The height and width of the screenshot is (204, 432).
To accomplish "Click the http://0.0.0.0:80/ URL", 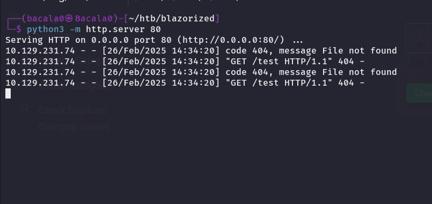I will pyautogui.click(x=230, y=40).
